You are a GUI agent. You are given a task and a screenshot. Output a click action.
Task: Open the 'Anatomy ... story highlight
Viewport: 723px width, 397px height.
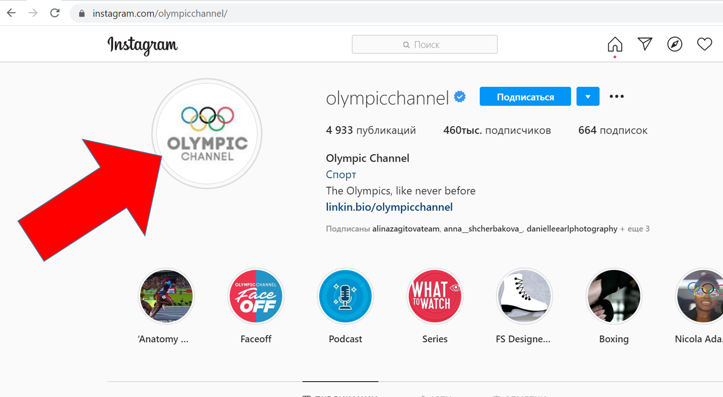click(166, 296)
